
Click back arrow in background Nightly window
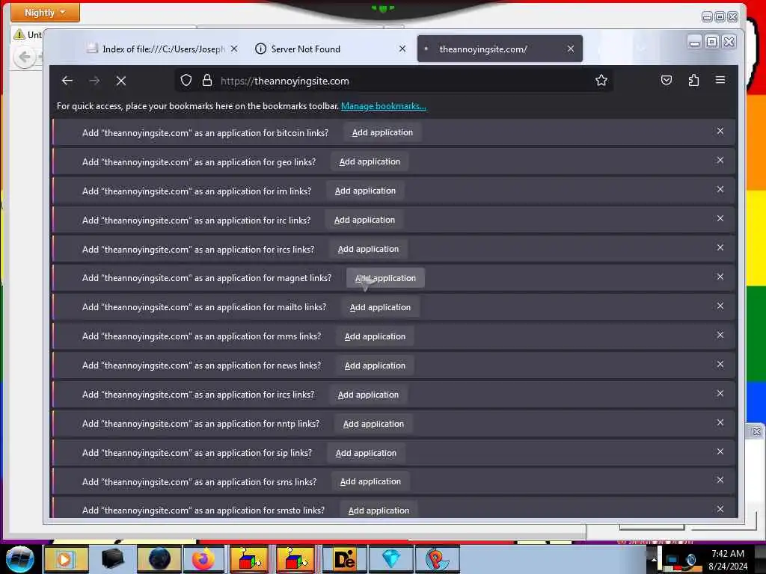pyautogui.click(x=25, y=57)
